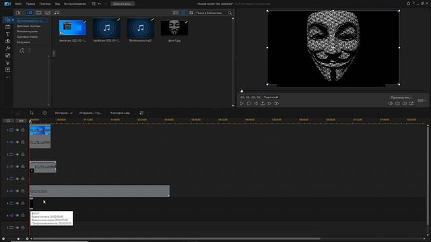
Task: Click the more rooms ellipsis icon
Action: pos(7,77)
